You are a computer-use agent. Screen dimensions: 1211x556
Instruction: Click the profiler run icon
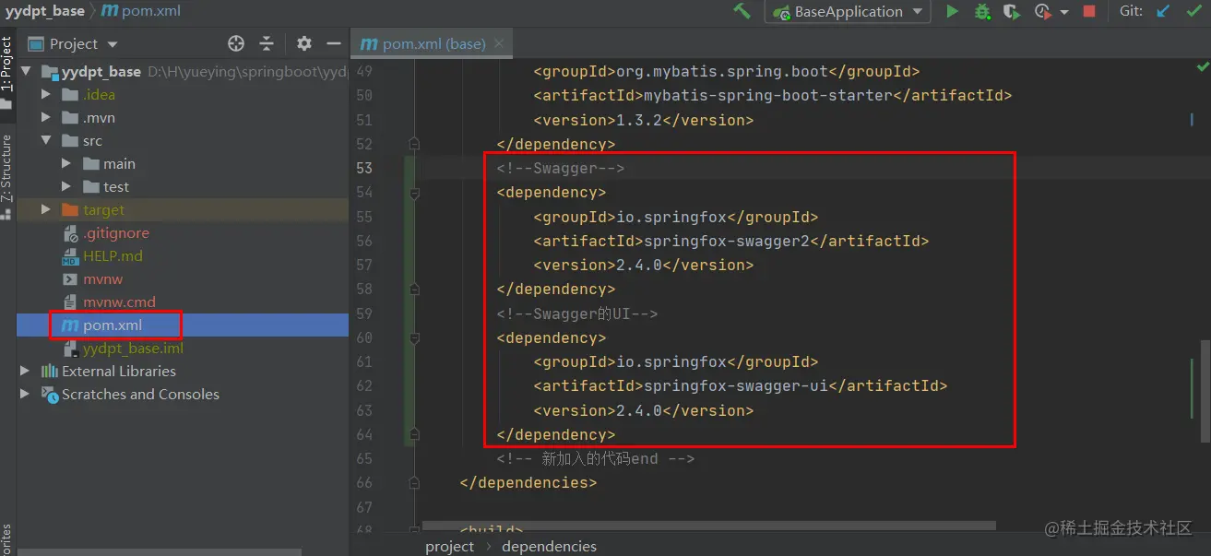click(x=1042, y=11)
